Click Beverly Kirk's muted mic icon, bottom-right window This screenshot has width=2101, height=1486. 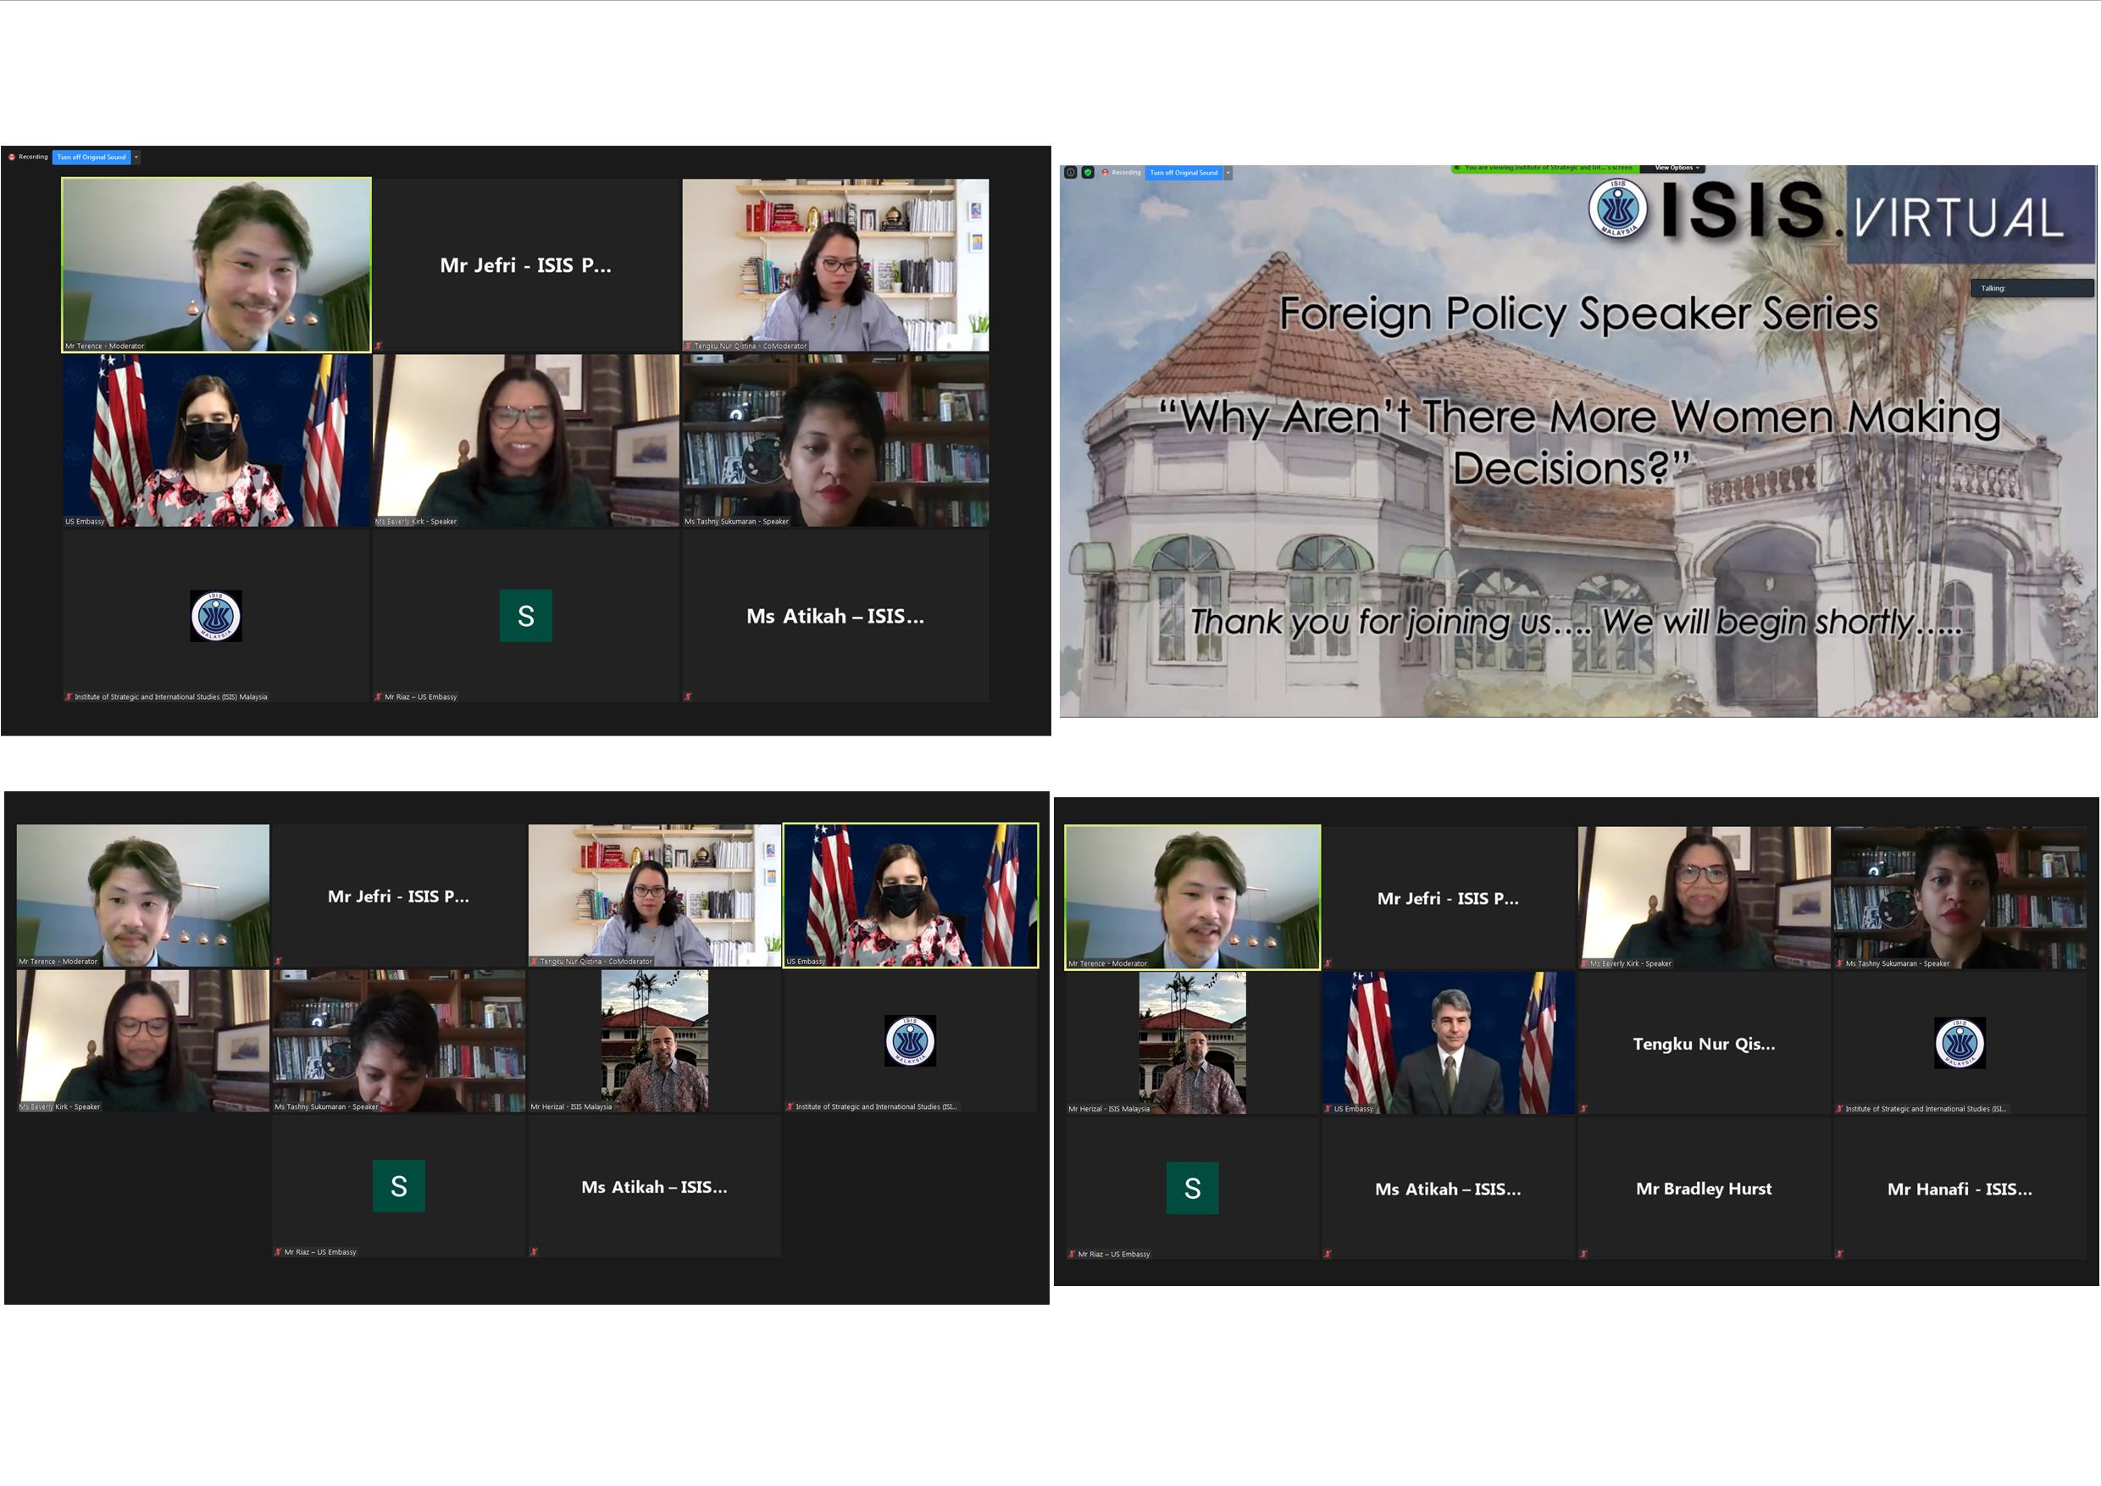pyautogui.click(x=1584, y=963)
